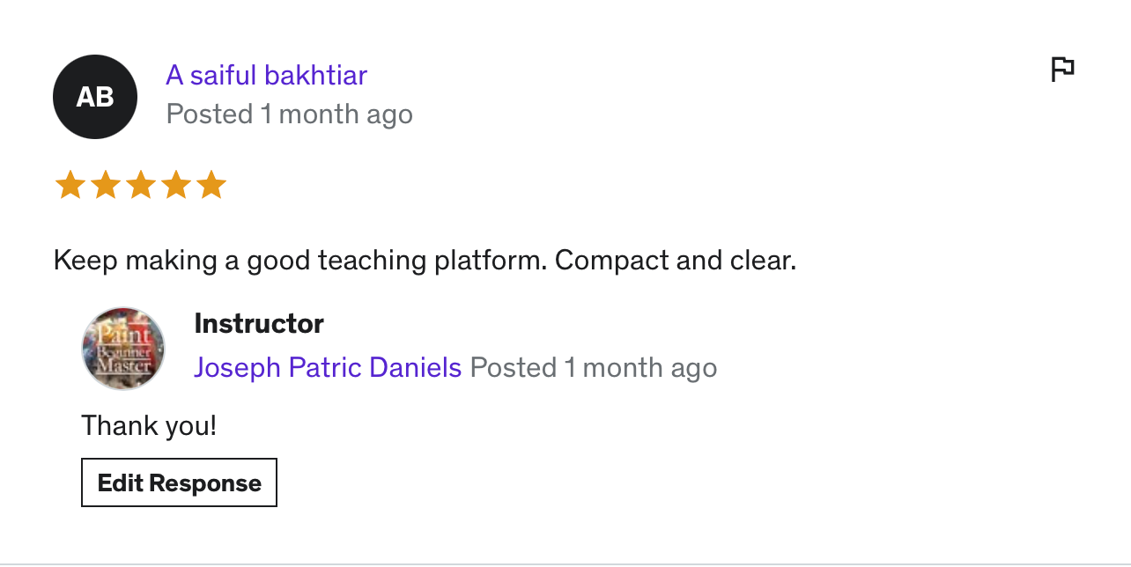Click the fourth rating star
The height and width of the screenshot is (567, 1131).
pyautogui.click(x=176, y=186)
